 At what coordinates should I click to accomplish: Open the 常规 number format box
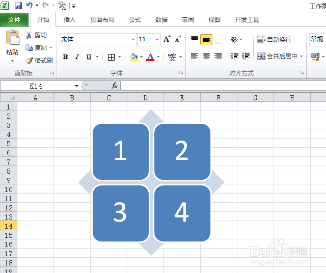point(317,39)
